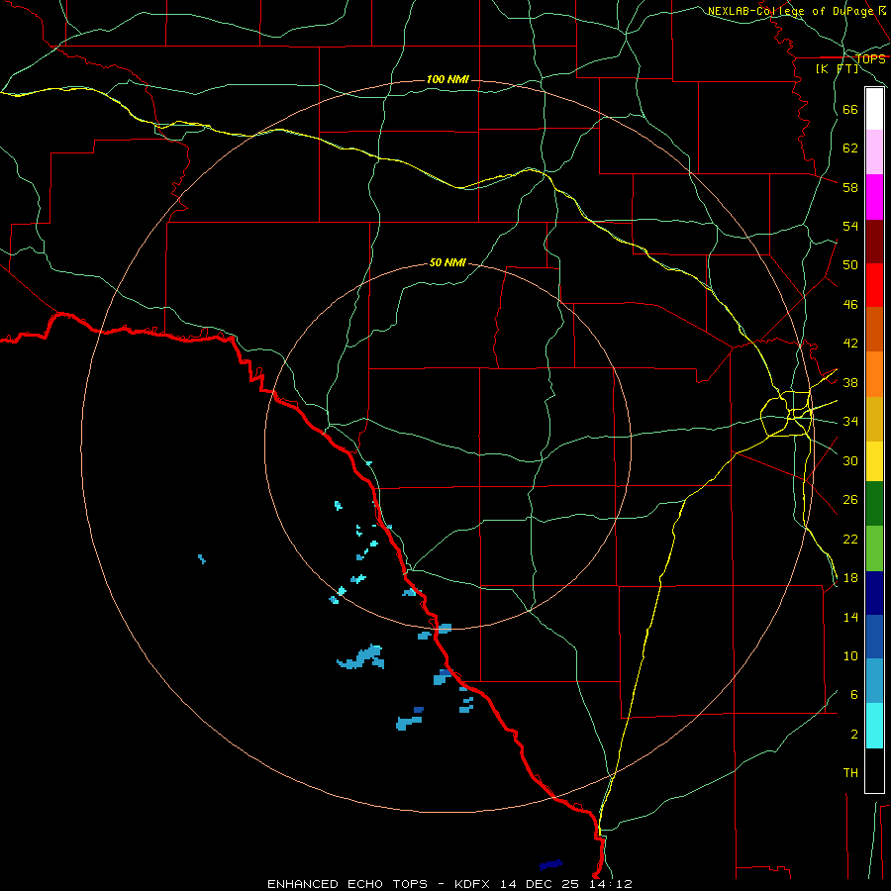Click the ENHANCED ECHO TOPS caption
The height and width of the screenshot is (891, 891).
tap(347, 884)
